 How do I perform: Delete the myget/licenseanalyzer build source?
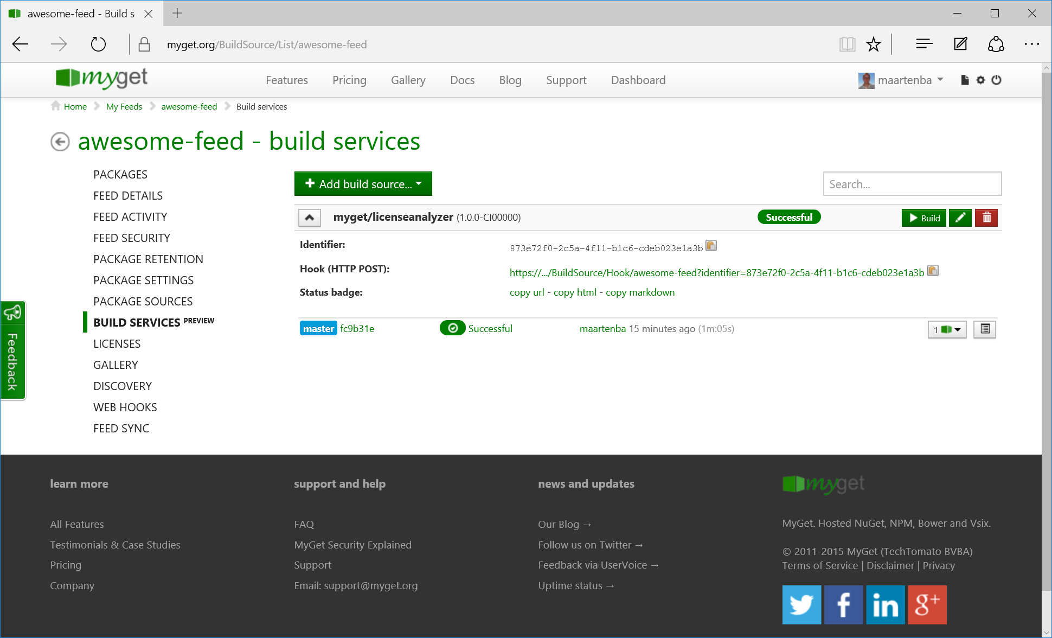pos(986,218)
